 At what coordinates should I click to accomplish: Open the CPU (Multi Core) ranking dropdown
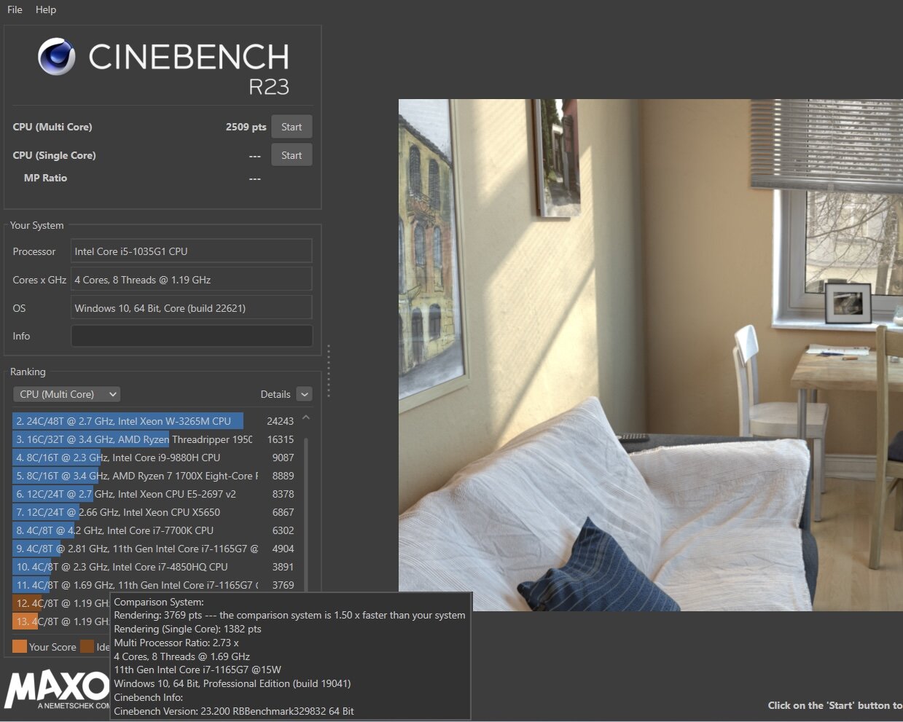[x=66, y=394]
